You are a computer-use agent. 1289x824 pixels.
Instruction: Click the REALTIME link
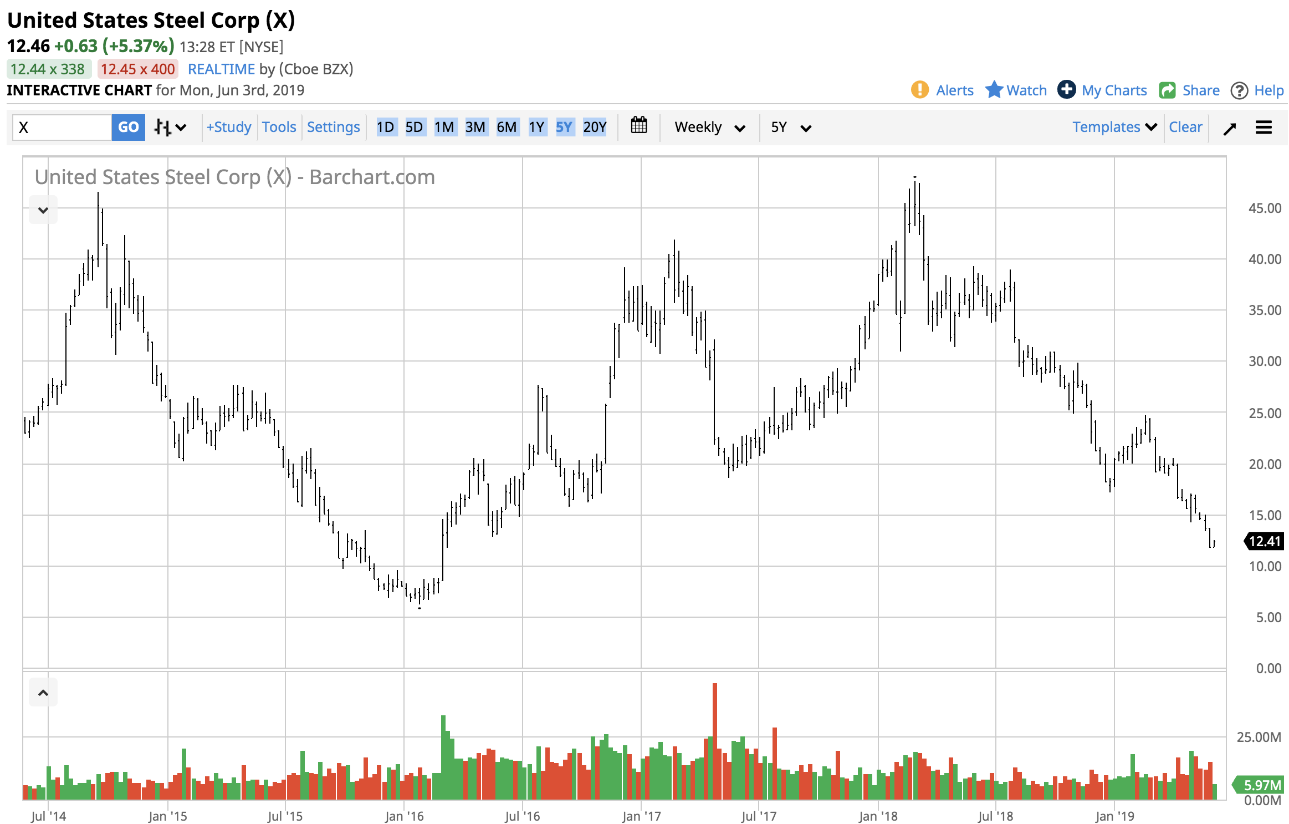click(x=221, y=69)
